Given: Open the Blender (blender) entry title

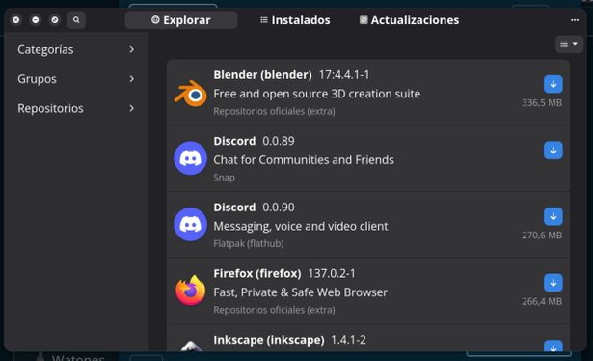Looking at the screenshot, I should point(262,75).
